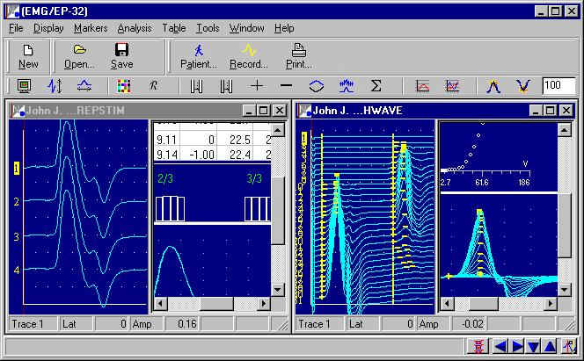Click table cell 22.5 in REPSTIM window

click(x=235, y=140)
